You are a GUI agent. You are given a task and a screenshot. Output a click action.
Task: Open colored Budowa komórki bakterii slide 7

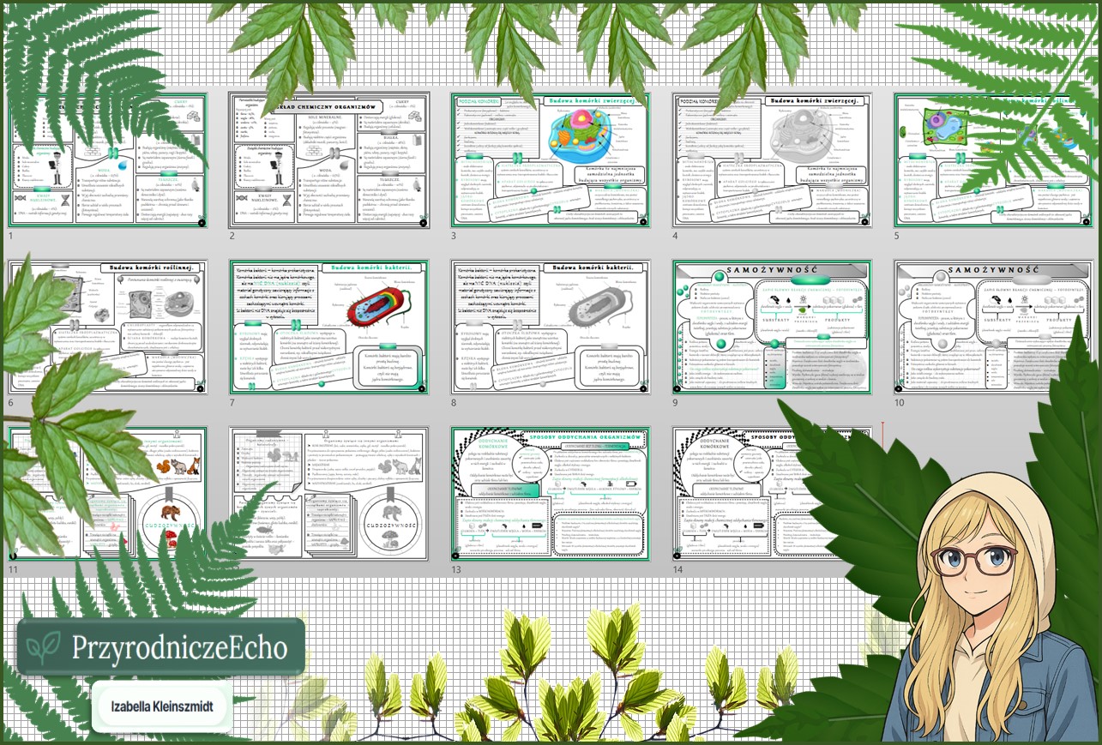coord(328,327)
